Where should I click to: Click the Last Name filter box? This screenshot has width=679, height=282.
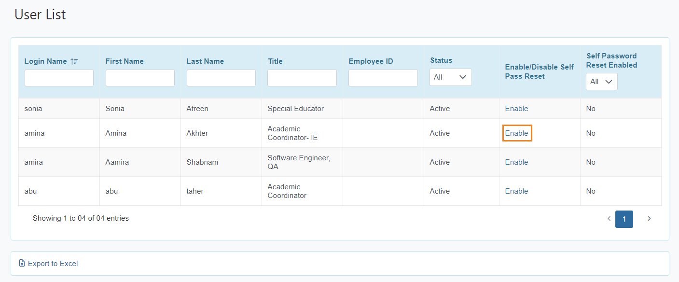coord(221,78)
